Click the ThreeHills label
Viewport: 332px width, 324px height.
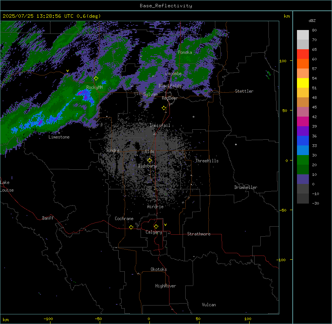click(x=207, y=161)
